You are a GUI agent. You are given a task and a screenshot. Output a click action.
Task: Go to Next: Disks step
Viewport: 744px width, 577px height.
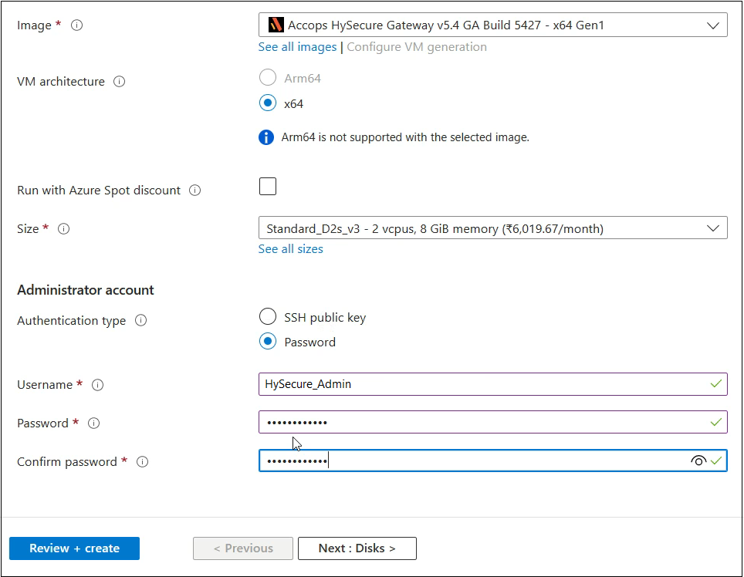(357, 548)
